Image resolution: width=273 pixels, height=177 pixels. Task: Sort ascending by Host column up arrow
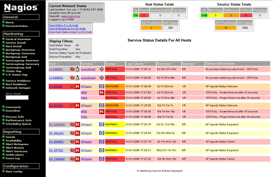click(58, 64)
